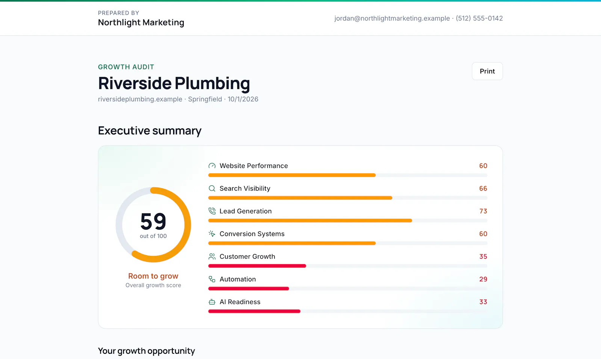Viewport: 601px width, 359px height.
Task: Click the Search Visibility progress bar
Action: coord(348,198)
